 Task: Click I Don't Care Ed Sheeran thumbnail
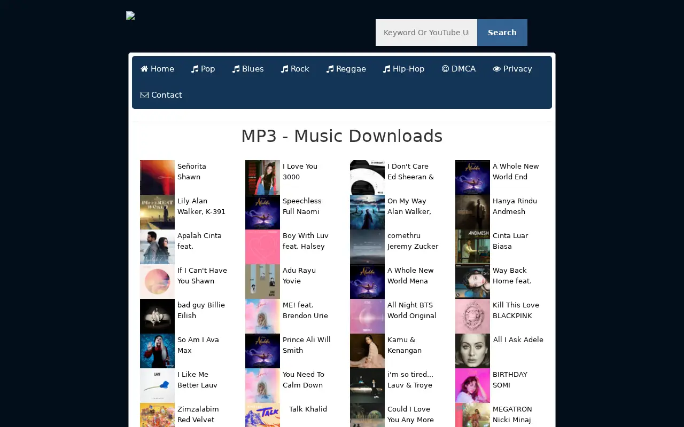point(367,177)
